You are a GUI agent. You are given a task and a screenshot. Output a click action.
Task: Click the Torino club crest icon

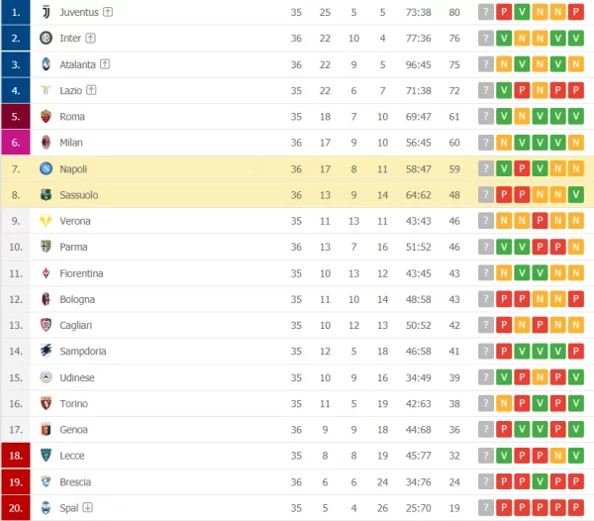coord(46,404)
